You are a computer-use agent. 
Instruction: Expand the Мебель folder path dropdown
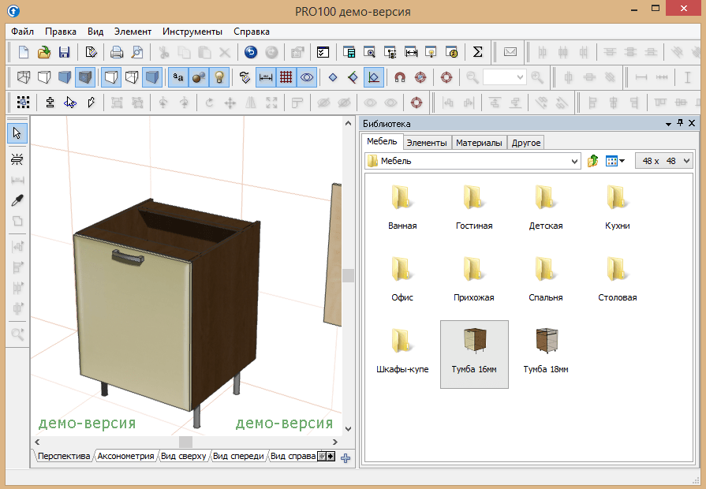[x=574, y=161]
